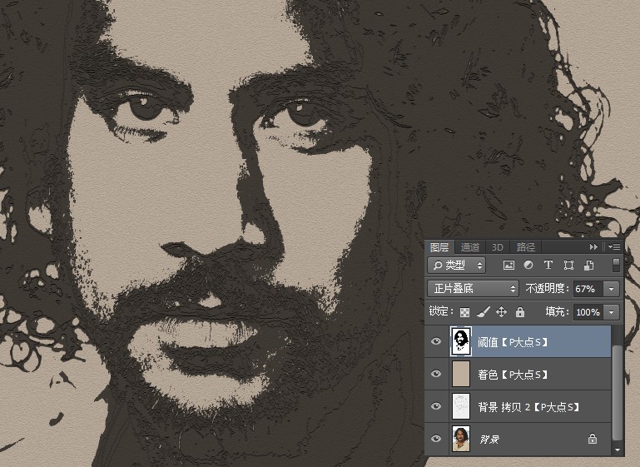
Task: Click the lock all padlock icon
Action: [x=519, y=312]
